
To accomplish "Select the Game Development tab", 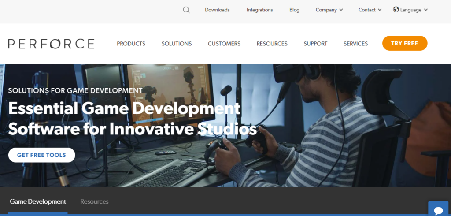I will 38,201.
